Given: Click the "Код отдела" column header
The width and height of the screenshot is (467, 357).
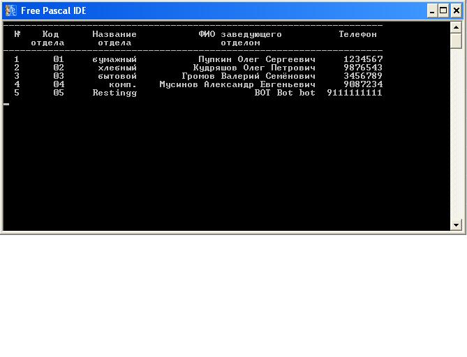Looking at the screenshot, I should (48, 38).
